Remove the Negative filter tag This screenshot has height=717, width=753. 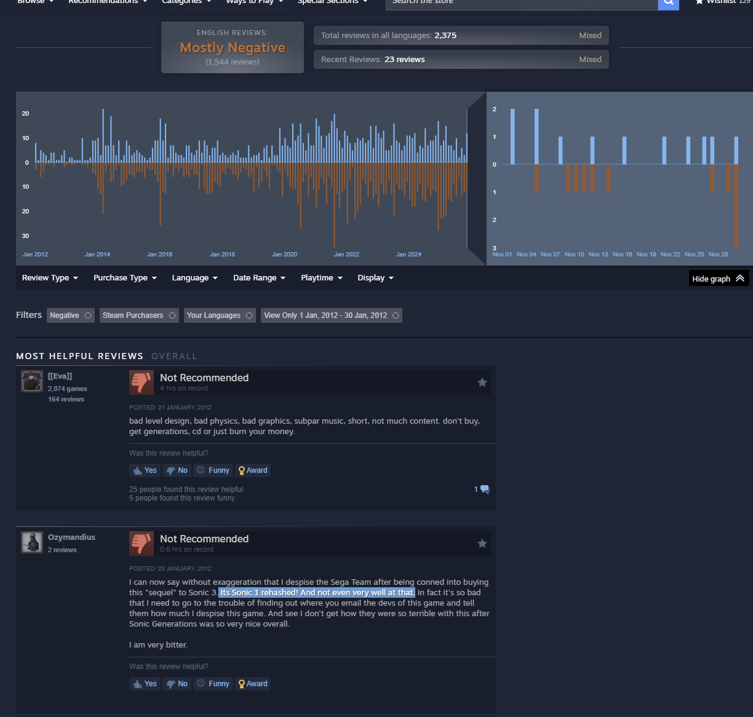88,315
